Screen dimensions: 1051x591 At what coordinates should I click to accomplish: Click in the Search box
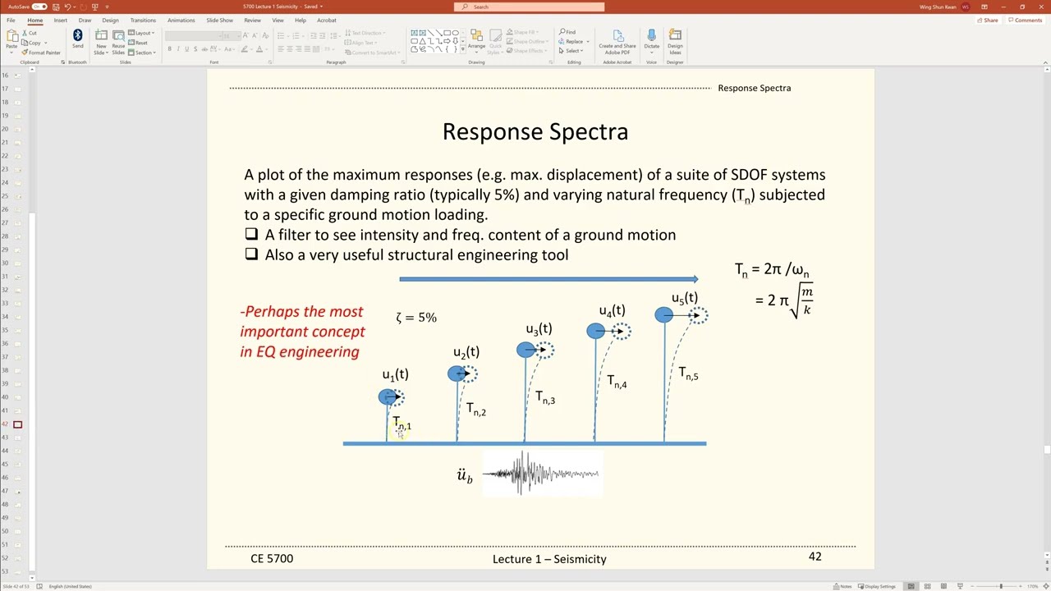(529, 7)
